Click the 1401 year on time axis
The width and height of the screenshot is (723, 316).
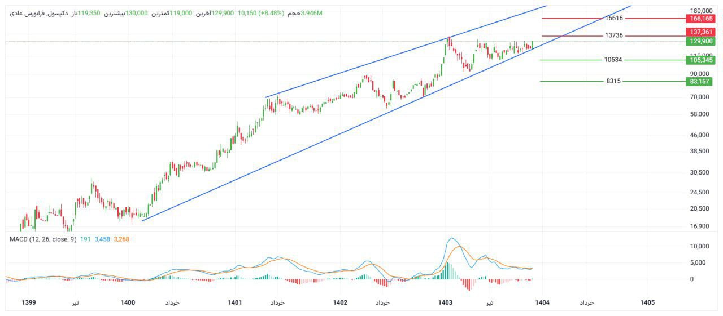coord(234,302)
